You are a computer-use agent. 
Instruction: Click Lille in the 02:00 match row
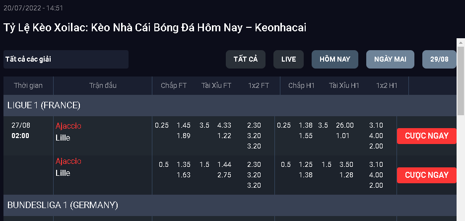pos(63,138)
